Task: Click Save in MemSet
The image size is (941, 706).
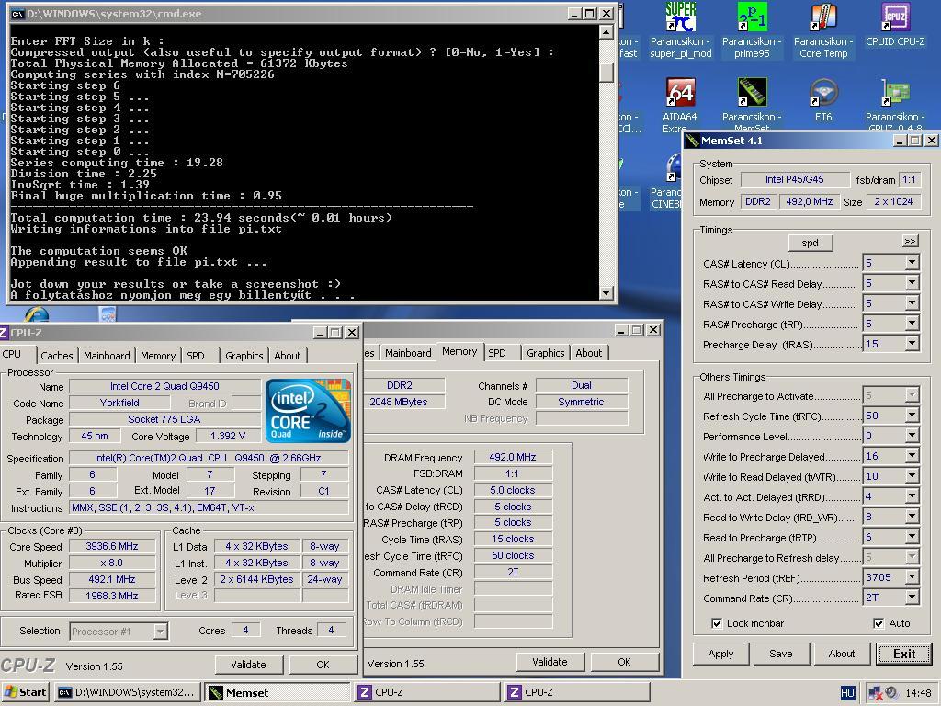Action: [x=781, y=654]
